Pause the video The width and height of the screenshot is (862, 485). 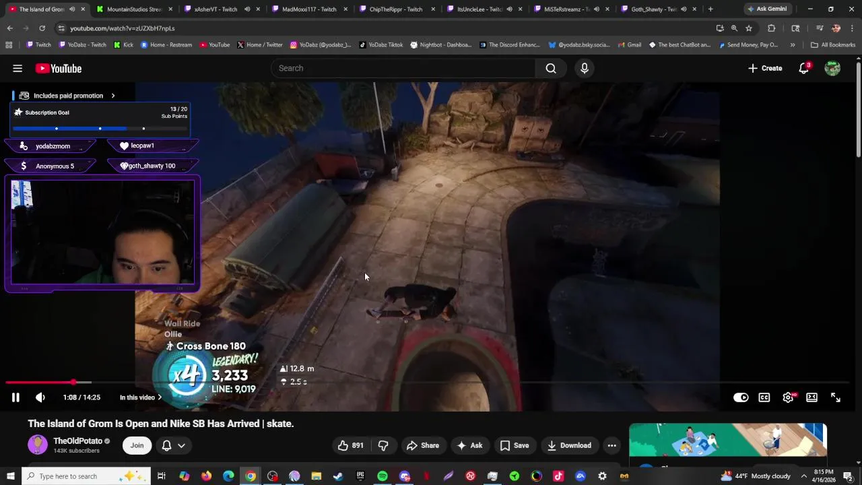(15, 397)
